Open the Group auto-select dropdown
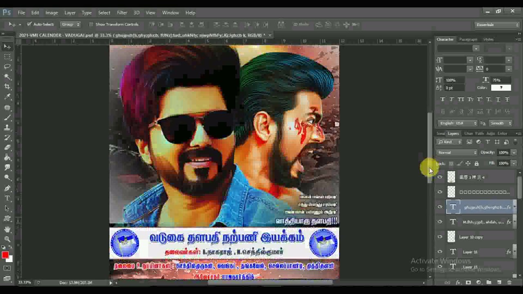 point(71,24)
